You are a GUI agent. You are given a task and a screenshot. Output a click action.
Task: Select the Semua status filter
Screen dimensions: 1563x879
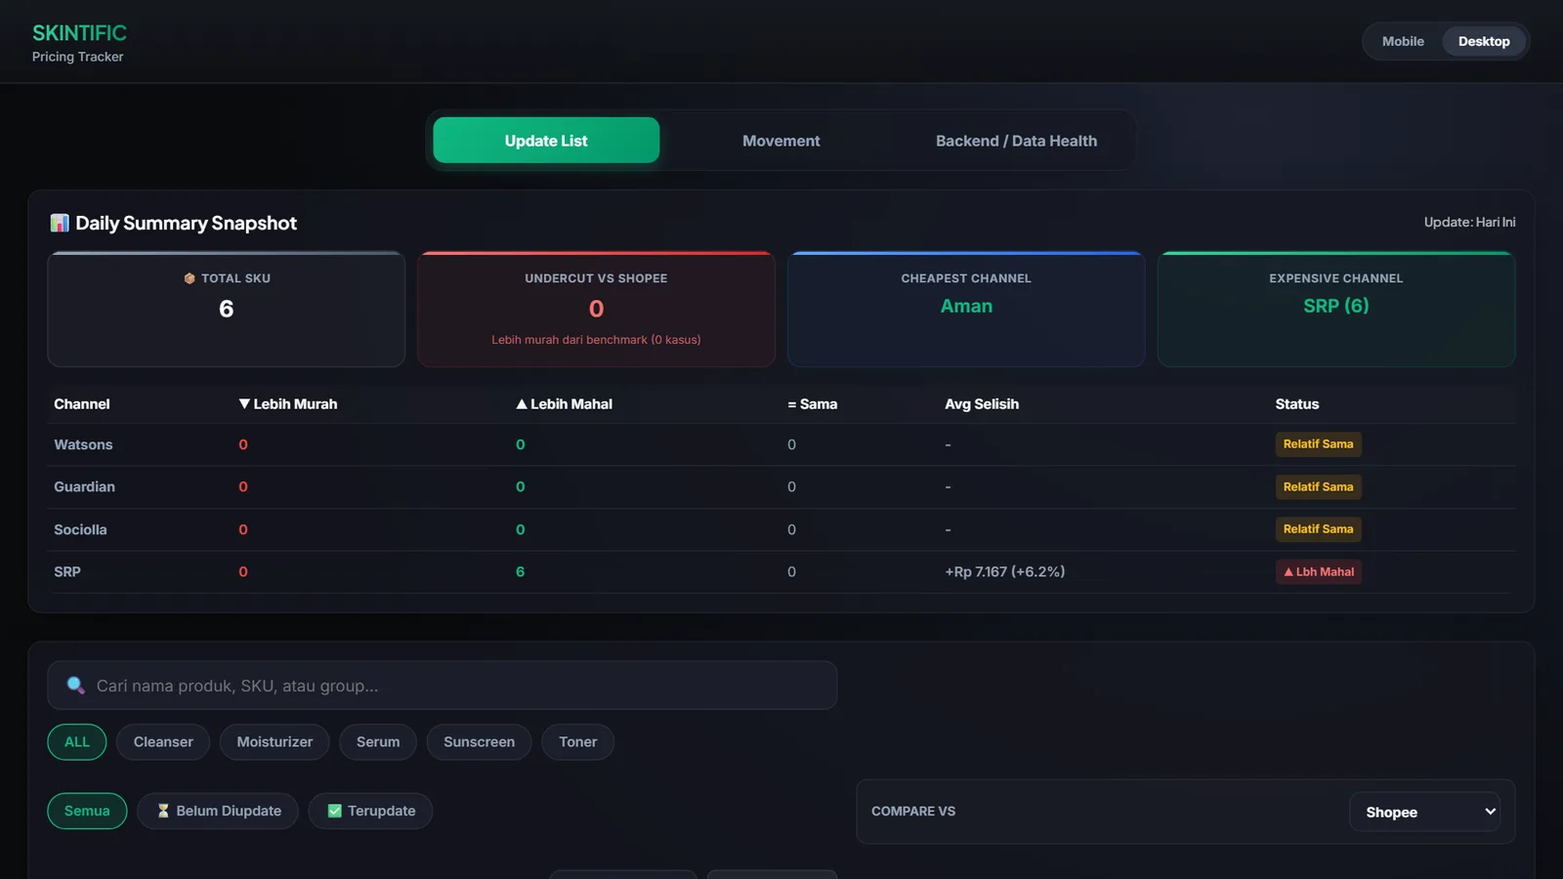tap(87, 811)
